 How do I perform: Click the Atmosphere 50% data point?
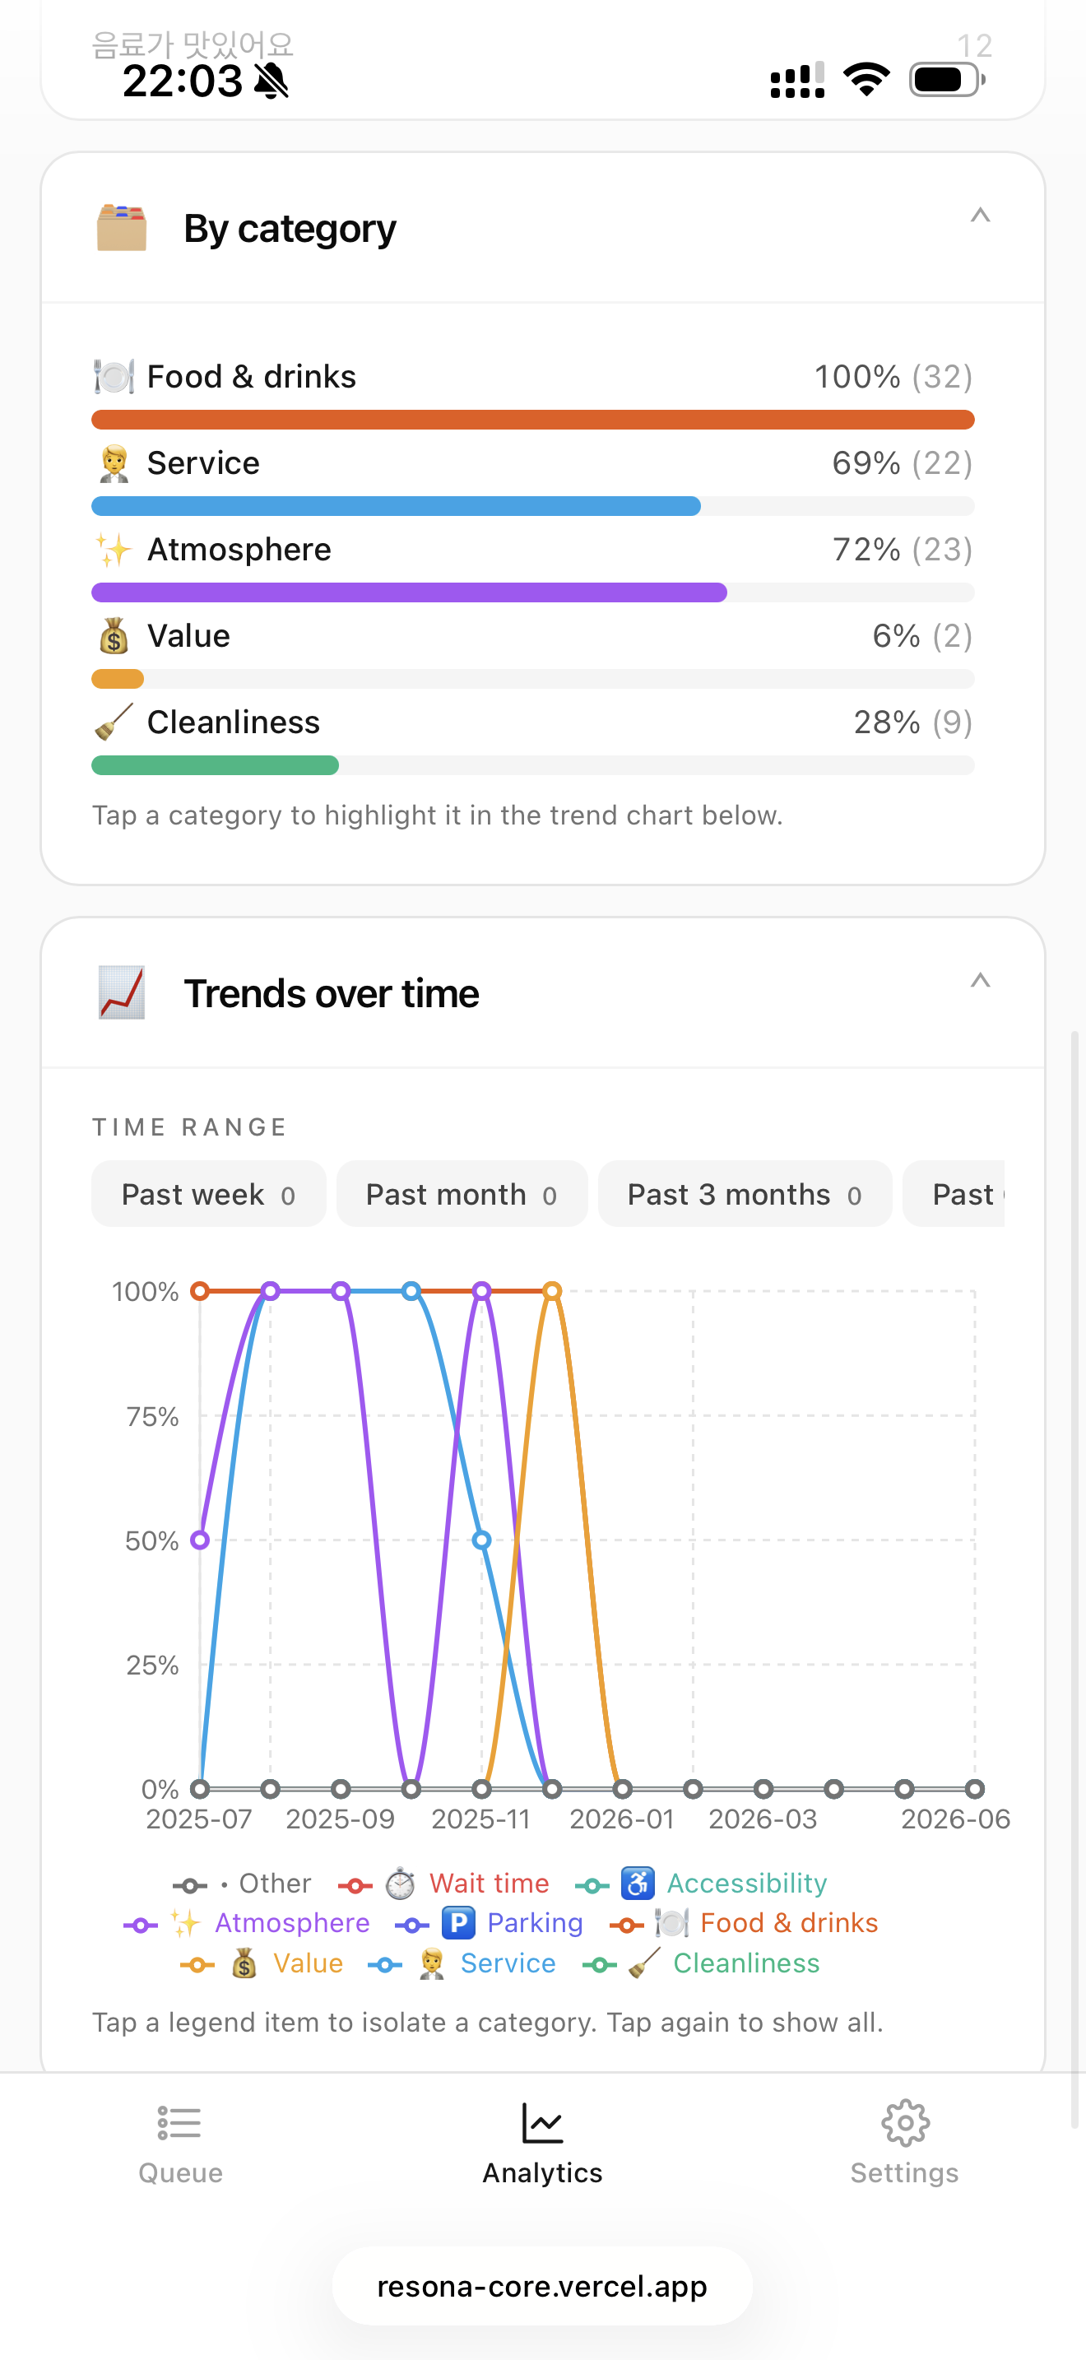click(x=200, y=1540)
